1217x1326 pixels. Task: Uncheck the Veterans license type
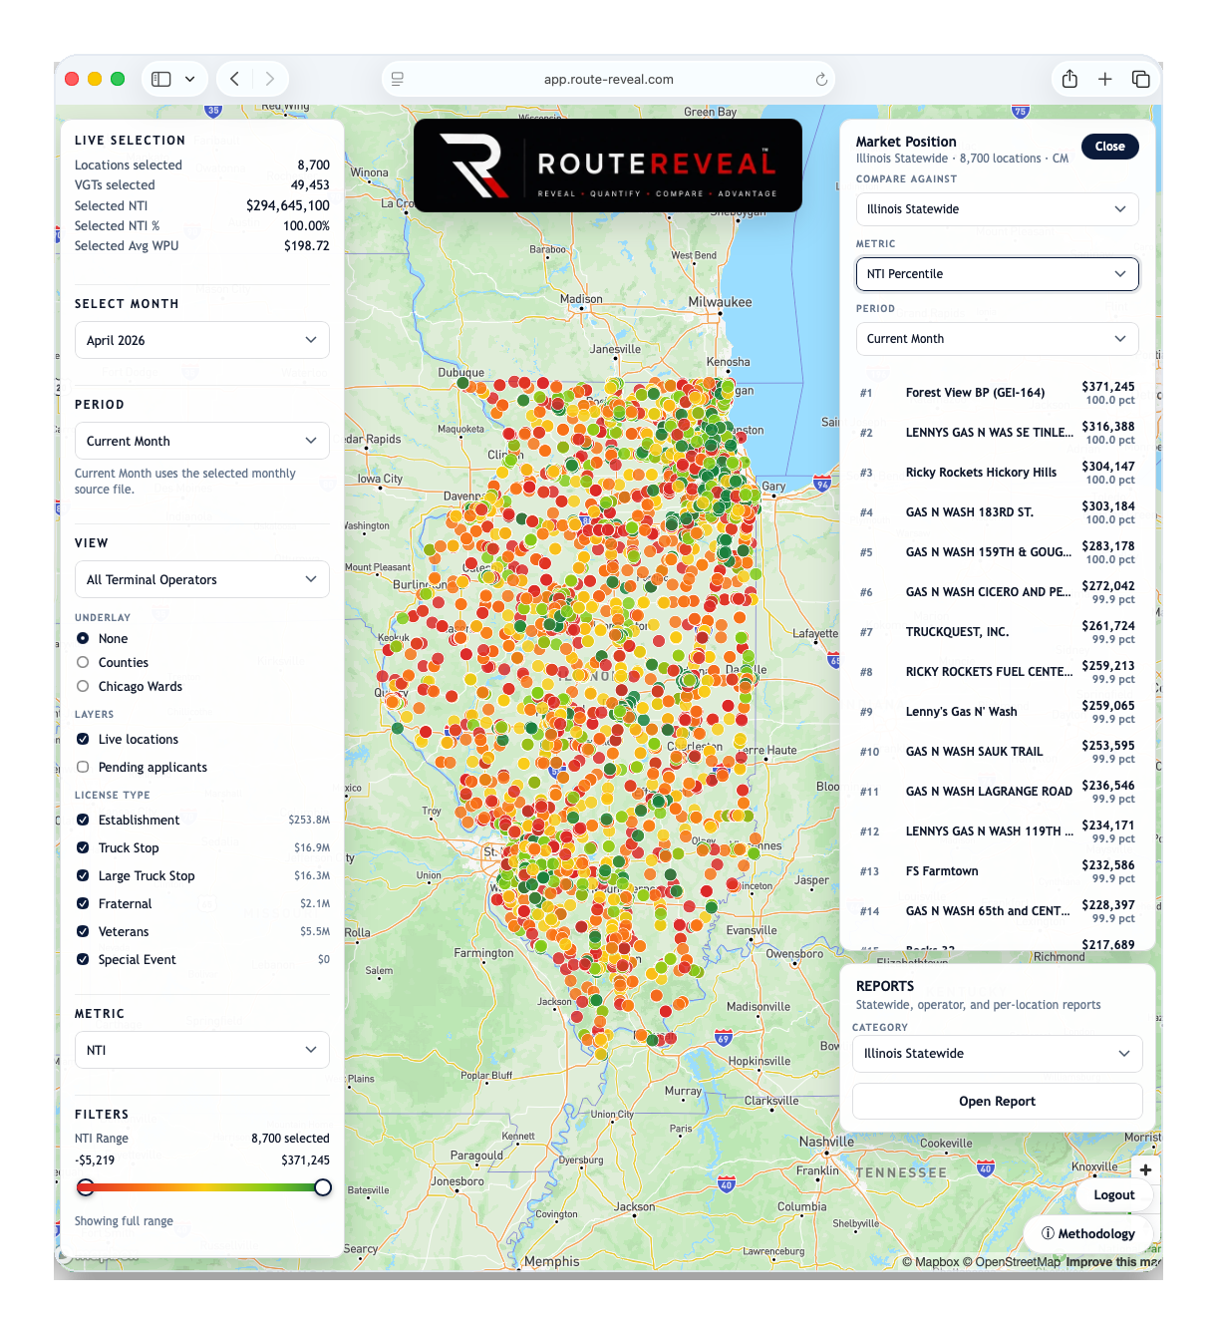(x=83, y=931)
